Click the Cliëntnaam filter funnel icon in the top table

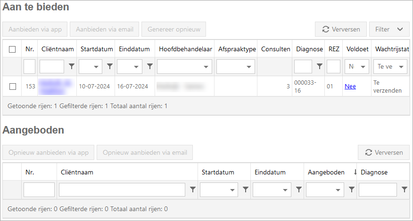coord(72,67)
